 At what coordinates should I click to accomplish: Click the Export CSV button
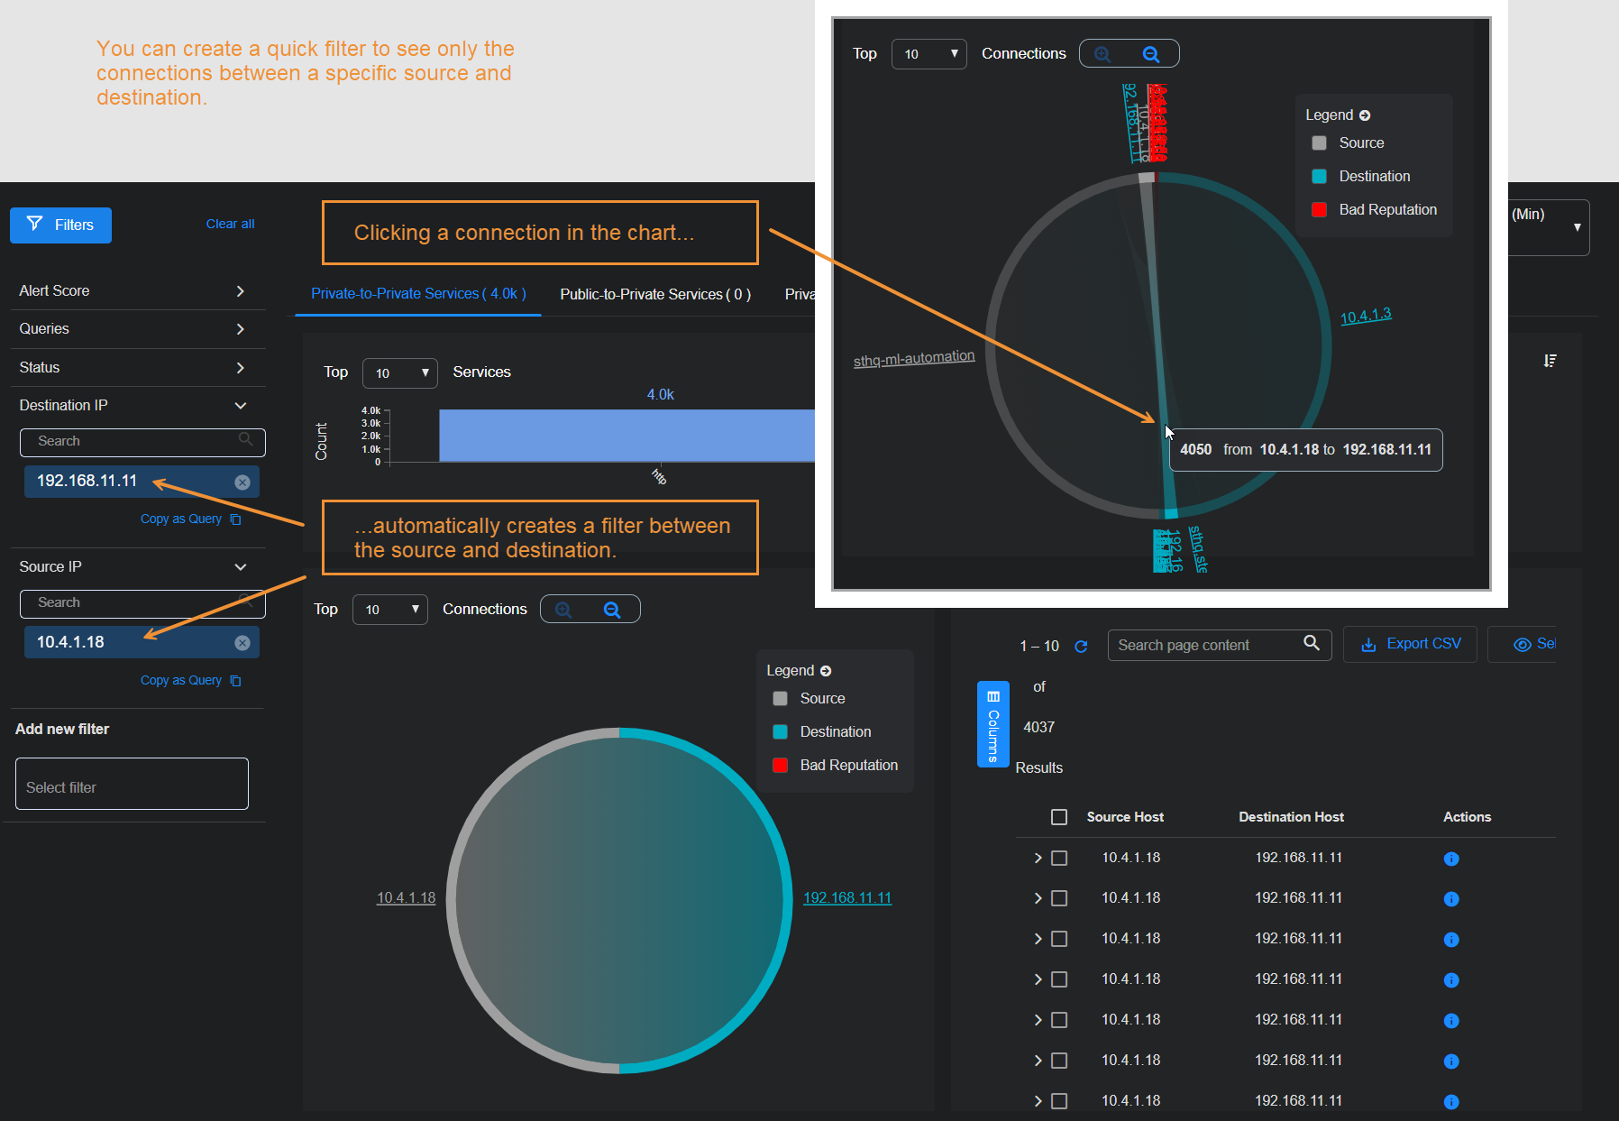click(1410, 643)
